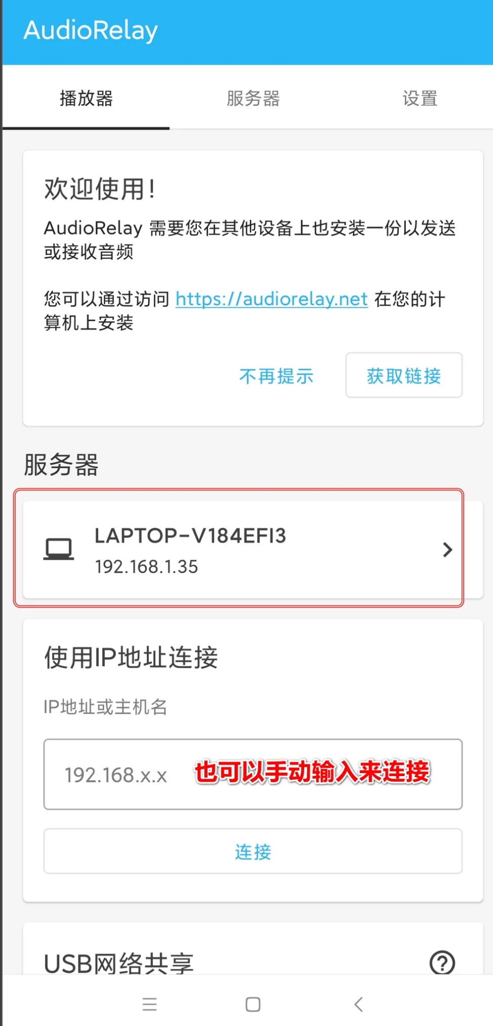Click the 连接 button
Screen dimensions: 493x1026
253,851
